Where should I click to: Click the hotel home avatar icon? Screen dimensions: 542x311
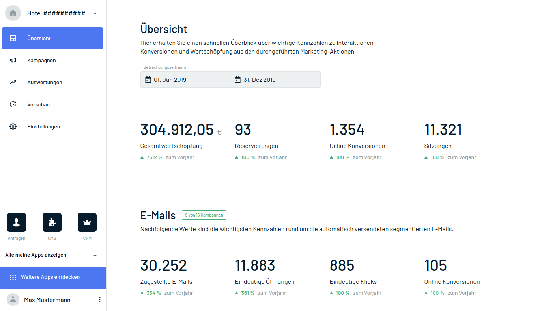click(13, 13)
